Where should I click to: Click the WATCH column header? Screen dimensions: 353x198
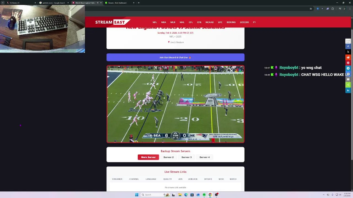pyautogui.click(x=233, y=179)
